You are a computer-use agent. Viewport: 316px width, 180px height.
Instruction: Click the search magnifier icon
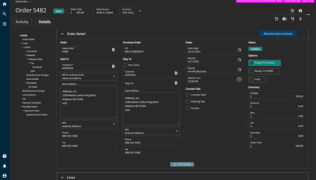tap(5, 14)
